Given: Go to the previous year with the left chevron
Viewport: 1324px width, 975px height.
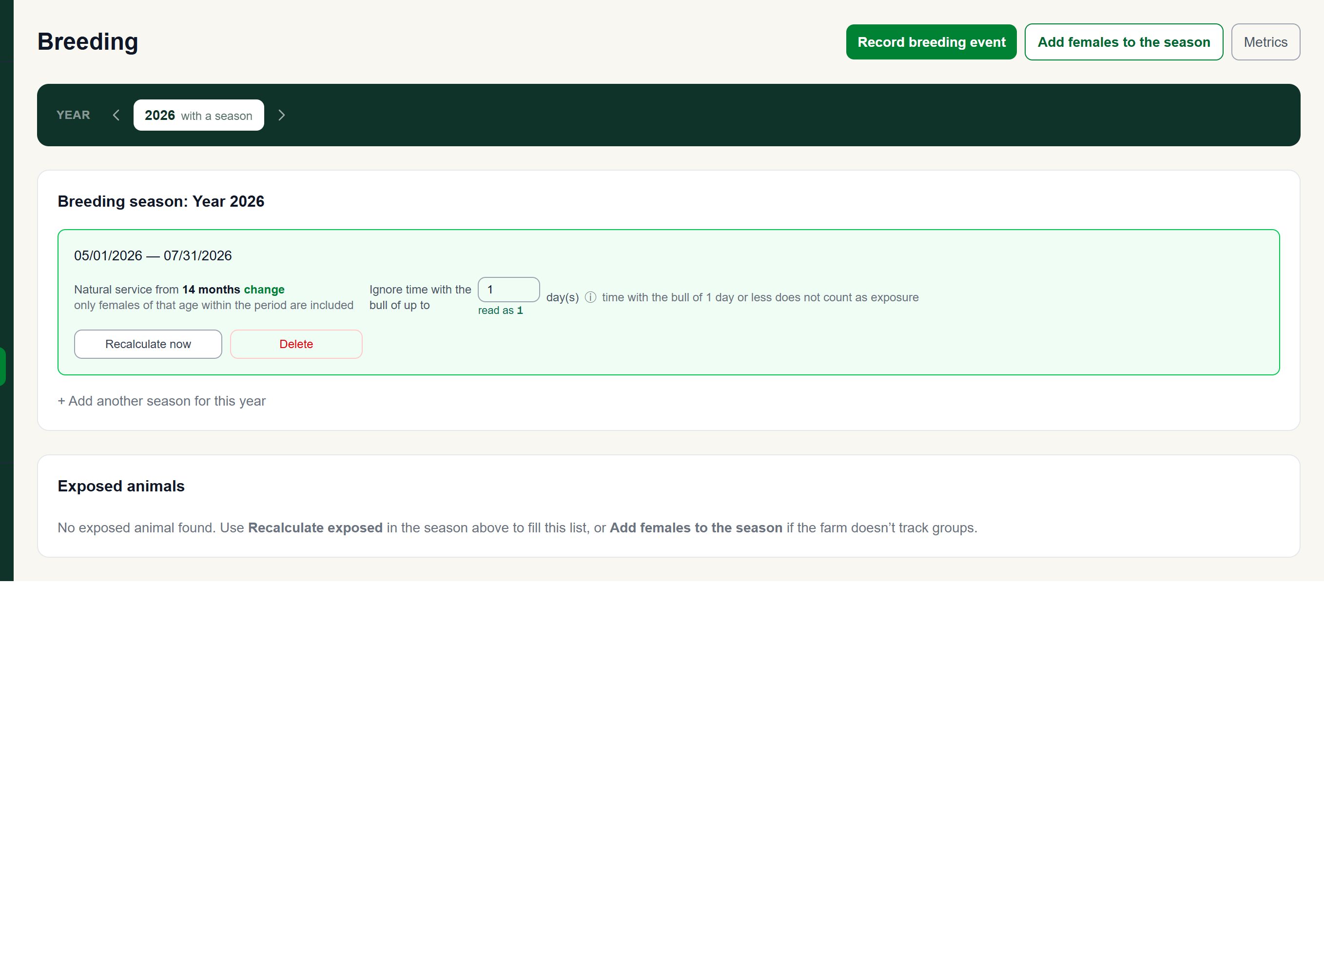Looking at the screenshot, I should (116, 115).
